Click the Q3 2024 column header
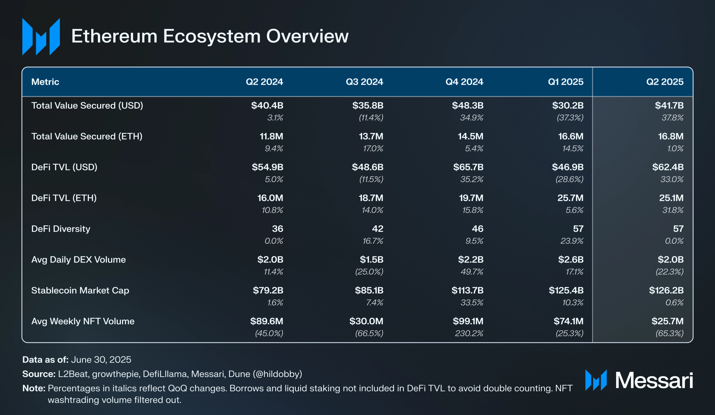The image size is (715, 415). (x=364, y=82)
